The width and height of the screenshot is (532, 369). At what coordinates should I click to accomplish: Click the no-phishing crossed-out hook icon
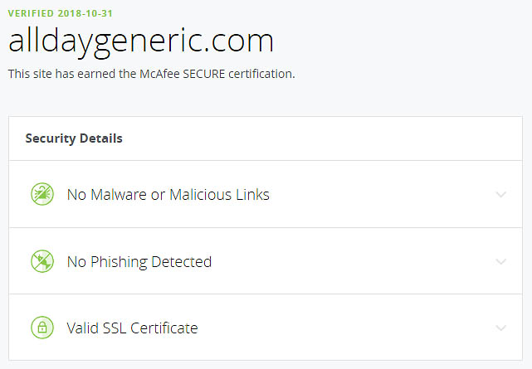tap(42, 261)
